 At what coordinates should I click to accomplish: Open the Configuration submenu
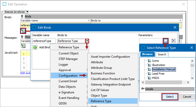[x=69, y=76]
